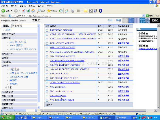160x120 pixels.
Task: Select checkbox for BOOTSTRAP_ADDRESS row
Action: [47, 30]
